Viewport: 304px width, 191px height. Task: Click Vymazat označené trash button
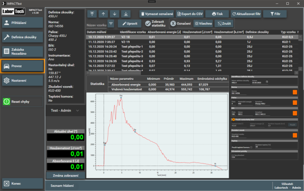point(157,14)
